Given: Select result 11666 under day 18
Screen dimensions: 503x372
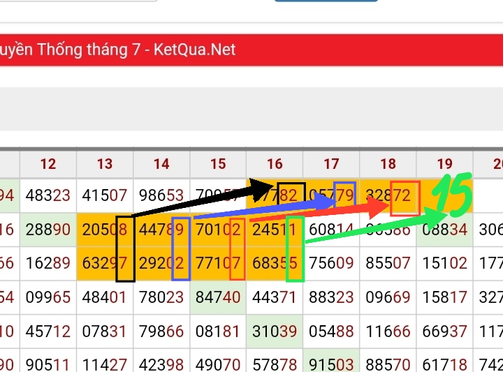Looking at the screenshot, I should (x=388, y=332).
